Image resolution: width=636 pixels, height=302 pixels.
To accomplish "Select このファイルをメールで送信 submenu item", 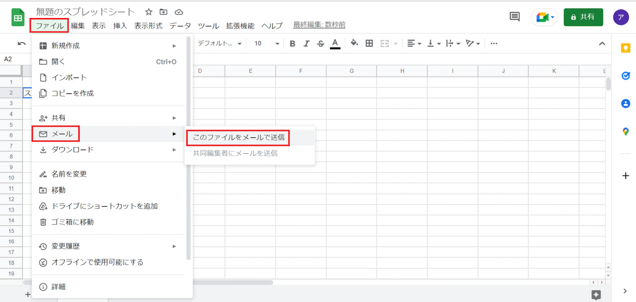I will click(238, 137).
